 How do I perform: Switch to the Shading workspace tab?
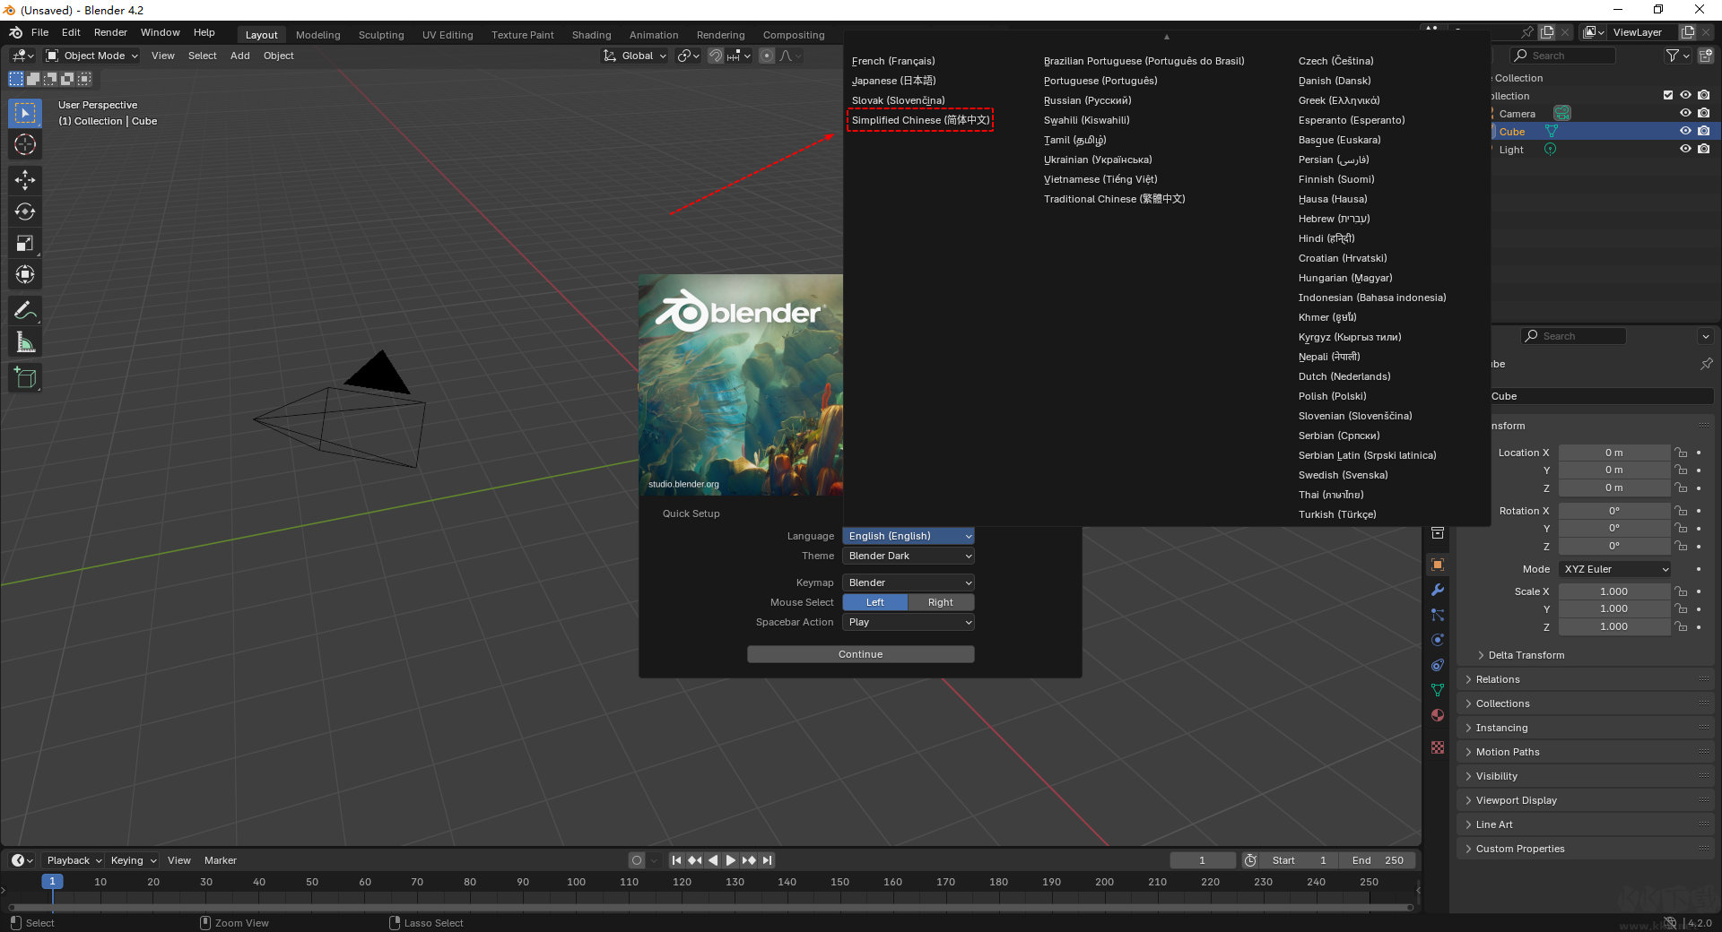click(x=591, y=34)
